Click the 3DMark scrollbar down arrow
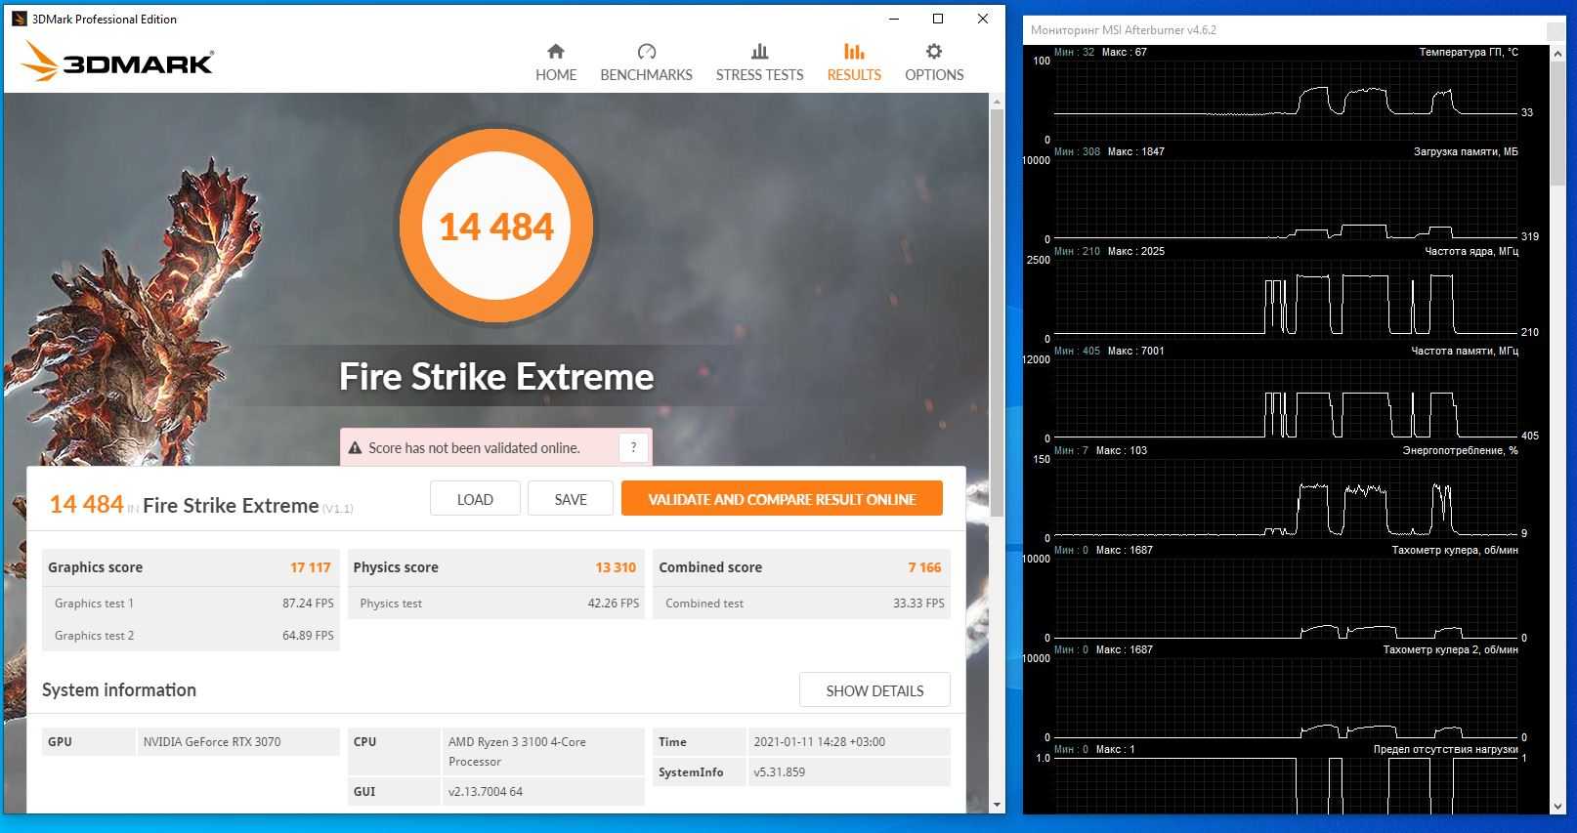The width and height of the screenshot is (1577, 833). (x=997, y=805)
